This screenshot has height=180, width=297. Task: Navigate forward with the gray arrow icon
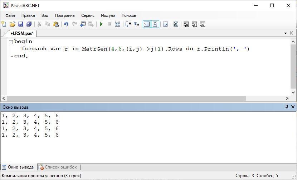pos(91,24)
